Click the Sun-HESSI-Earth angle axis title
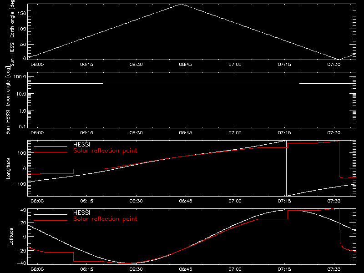The width and height of the screenshot is (364, 273). [x=12, y=33]
